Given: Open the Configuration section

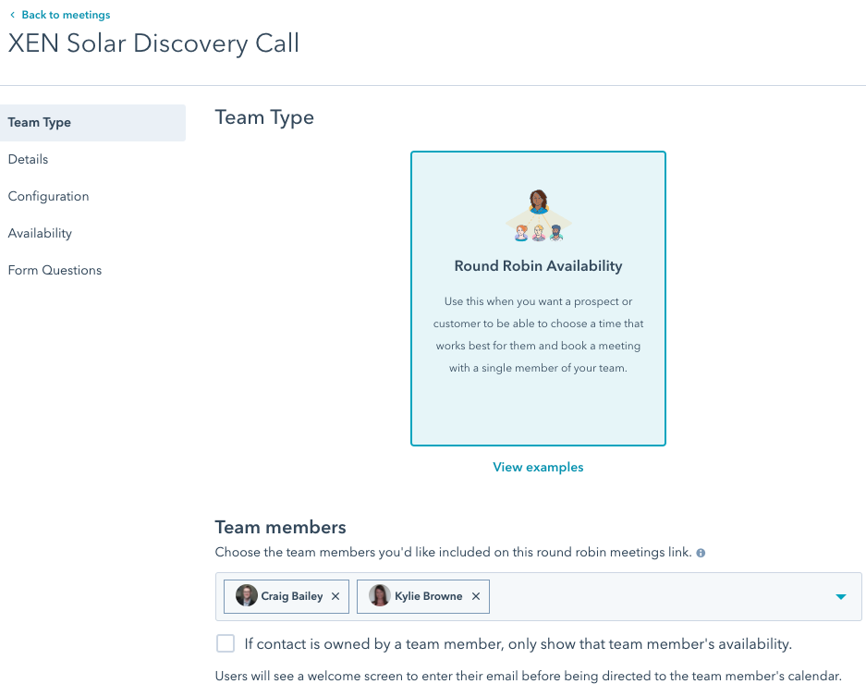Looking at the screenshot, I should coord(48,197).
